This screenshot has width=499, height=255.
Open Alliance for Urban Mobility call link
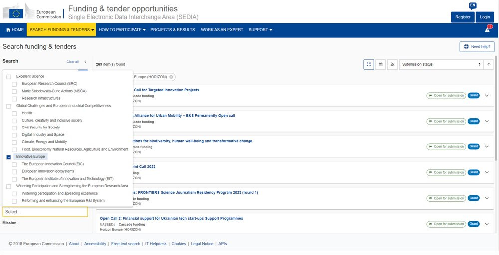coord(184,115)
